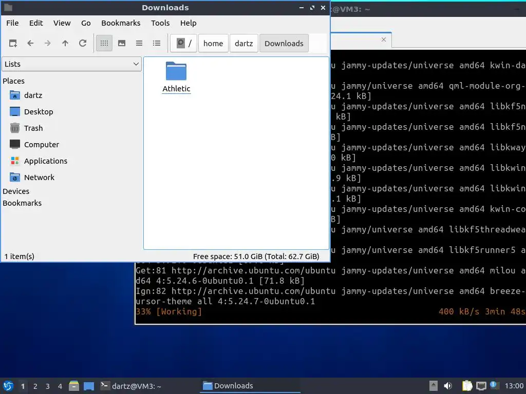Collapse the Places section header
Image resolution: width=526 pixels, height=394 pixels.
14,81
